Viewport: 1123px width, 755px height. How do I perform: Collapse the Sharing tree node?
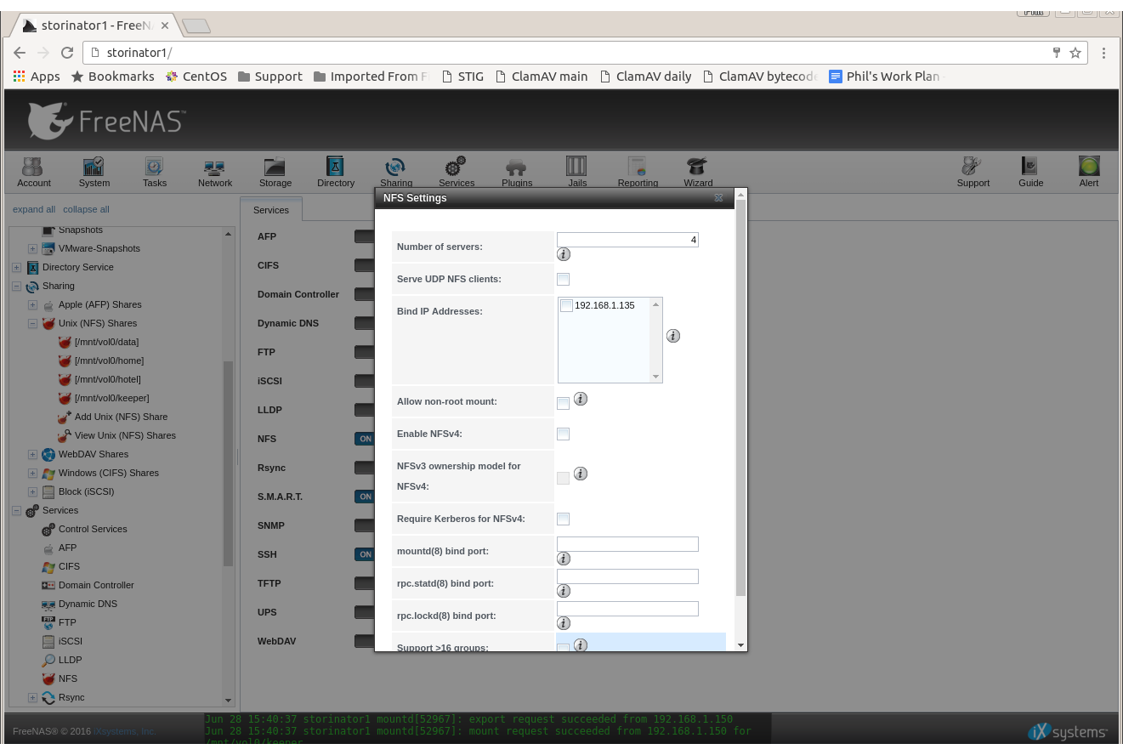[16, 286]
